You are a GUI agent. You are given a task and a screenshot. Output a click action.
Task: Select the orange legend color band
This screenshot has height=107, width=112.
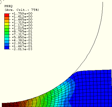[7, 18]
